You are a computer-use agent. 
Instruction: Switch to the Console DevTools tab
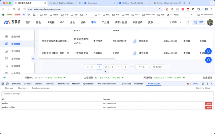click(x=28, y=84)
